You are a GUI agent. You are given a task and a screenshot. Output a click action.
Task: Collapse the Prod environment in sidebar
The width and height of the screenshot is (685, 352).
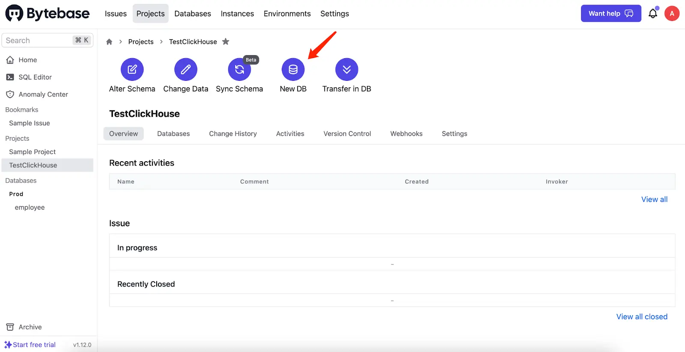(16, 194)
